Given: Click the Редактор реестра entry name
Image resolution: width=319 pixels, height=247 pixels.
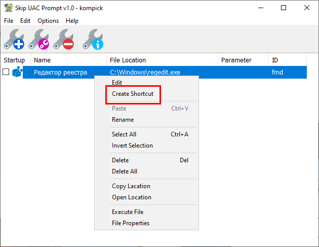Looking at the screenshot, I should [60, 73].
